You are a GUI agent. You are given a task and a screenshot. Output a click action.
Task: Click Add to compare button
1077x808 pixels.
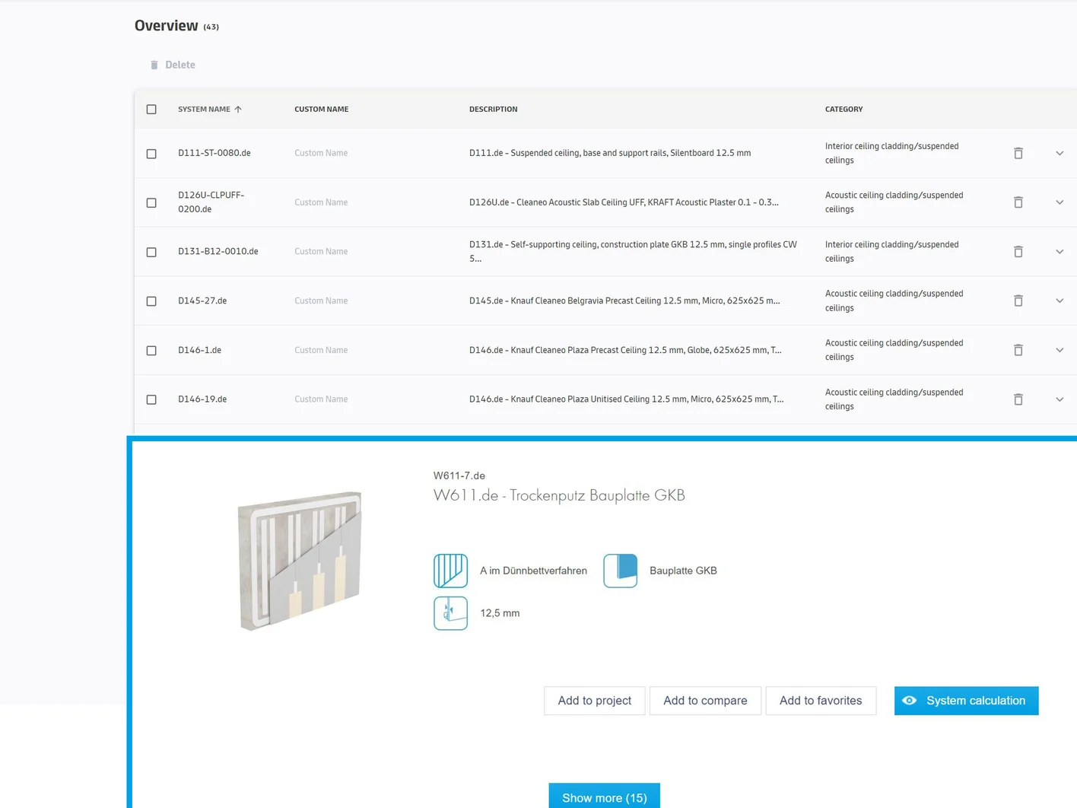[705, 701]
